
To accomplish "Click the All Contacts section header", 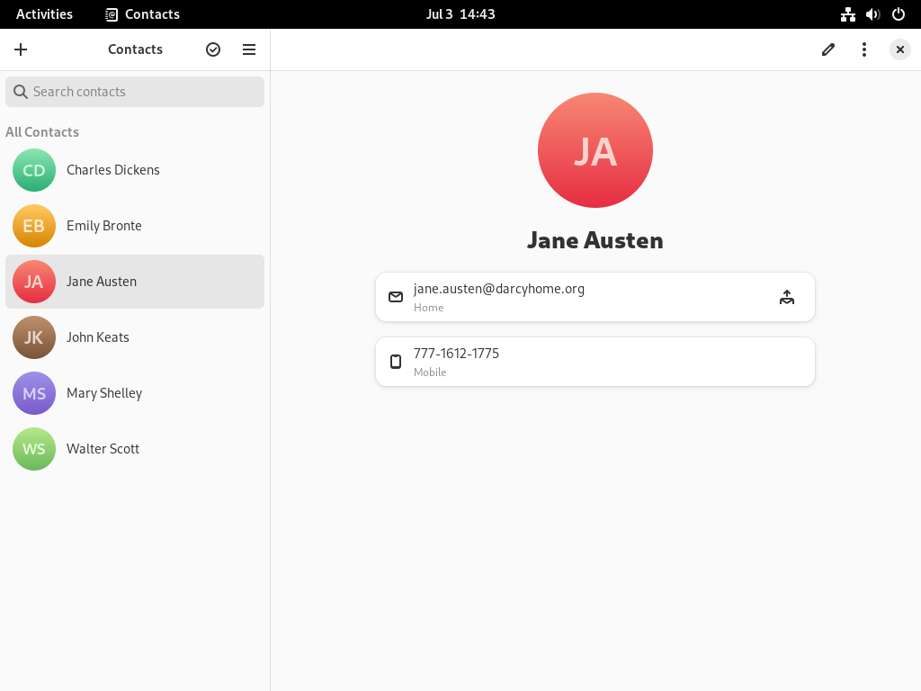I will [42, 132].
